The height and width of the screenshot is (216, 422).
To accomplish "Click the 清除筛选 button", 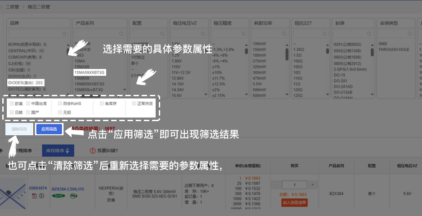I will point(19,129).
